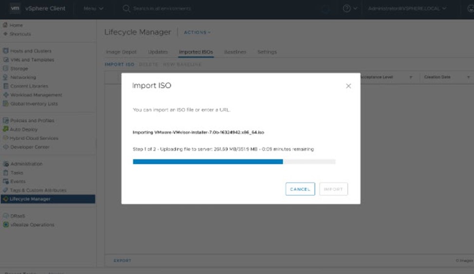Click the importing VMware-VMvisor-Installer filename text
Viewport: 474px width, 274px height.
(x=198, y=132)
